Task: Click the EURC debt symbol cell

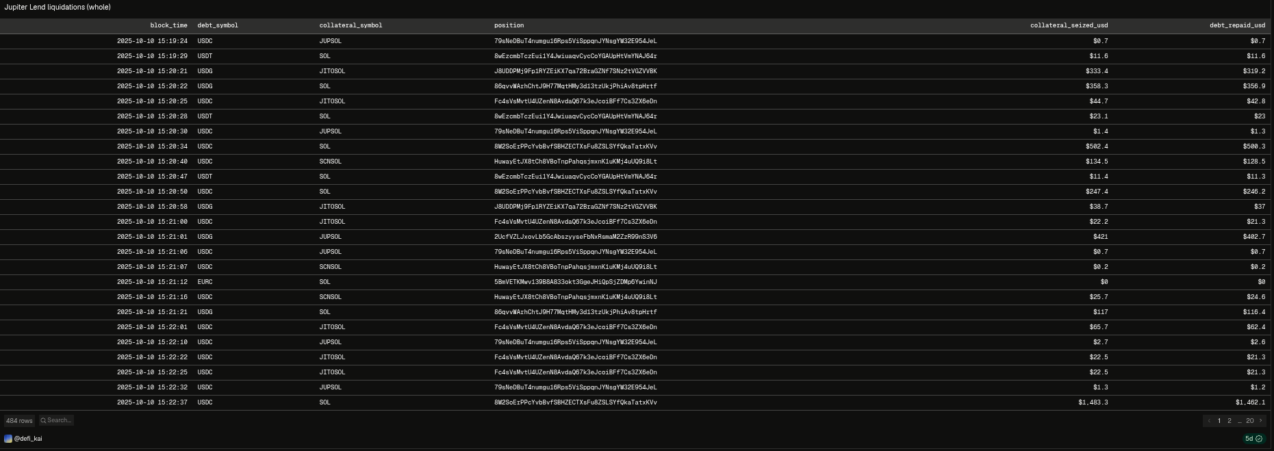Action: (x=205, y=282)
